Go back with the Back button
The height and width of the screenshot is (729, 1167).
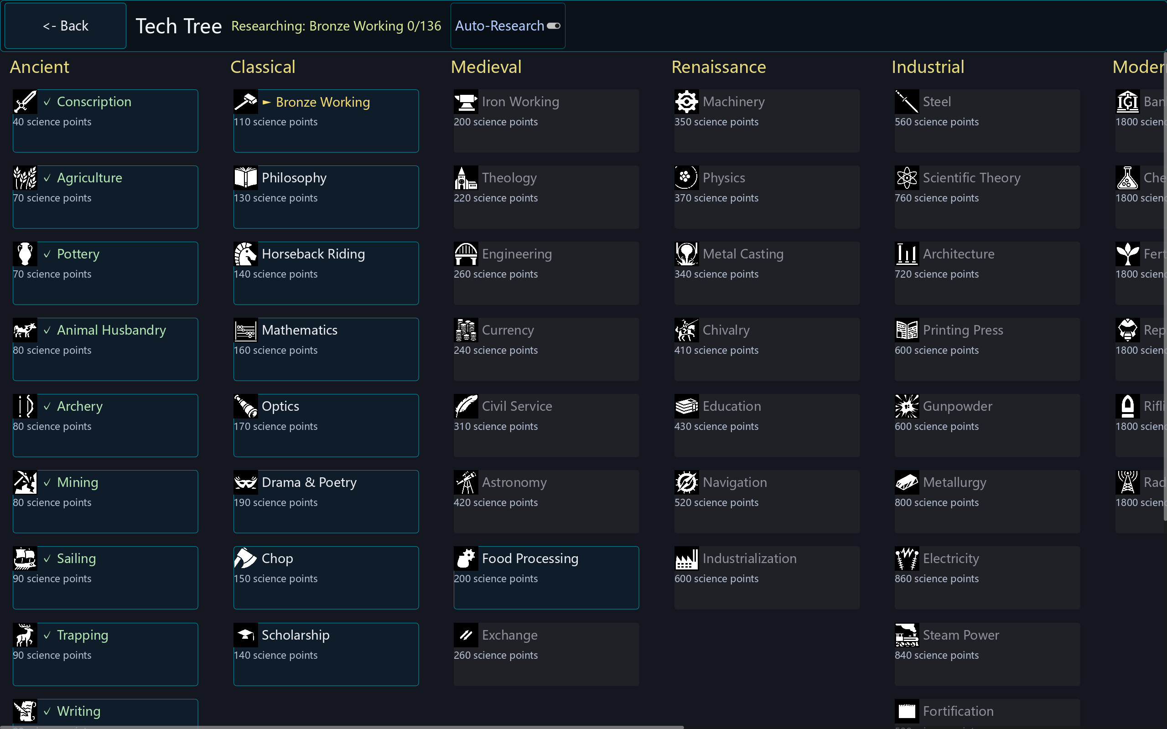pos(66,26)
